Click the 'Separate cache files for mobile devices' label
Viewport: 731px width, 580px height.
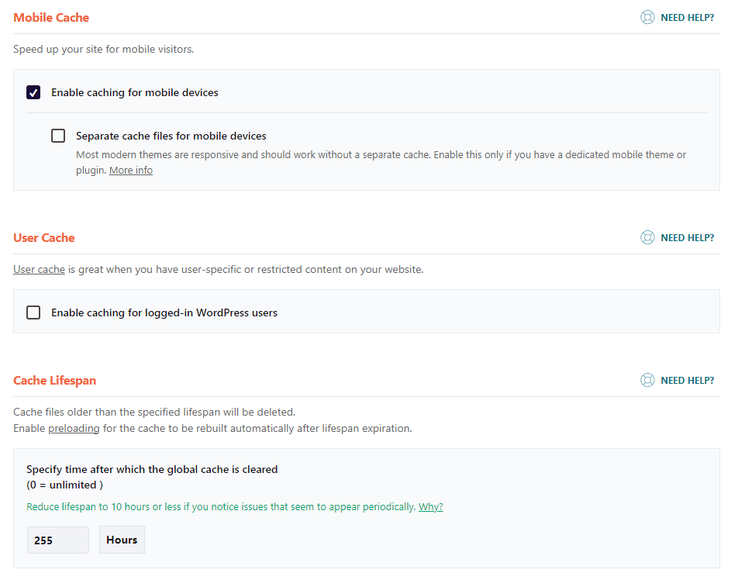[171, 136]
